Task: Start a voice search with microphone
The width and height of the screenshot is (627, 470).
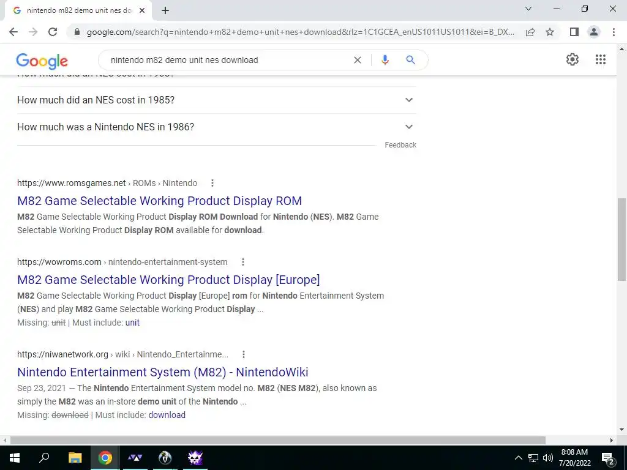Action: point(385,60)
